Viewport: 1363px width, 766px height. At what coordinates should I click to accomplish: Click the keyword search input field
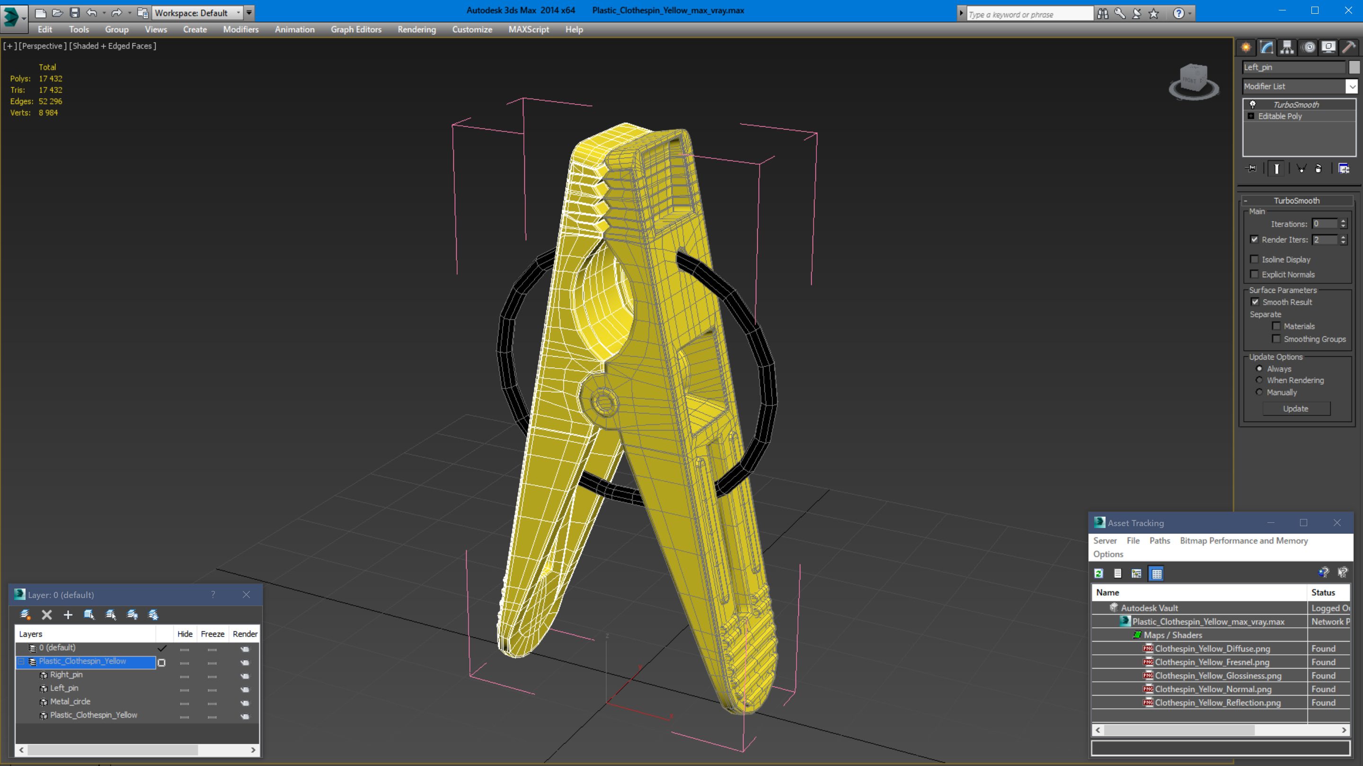(1030, 14)
